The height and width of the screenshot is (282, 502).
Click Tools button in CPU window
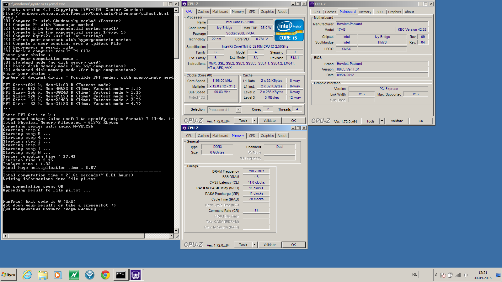point(243,121)
